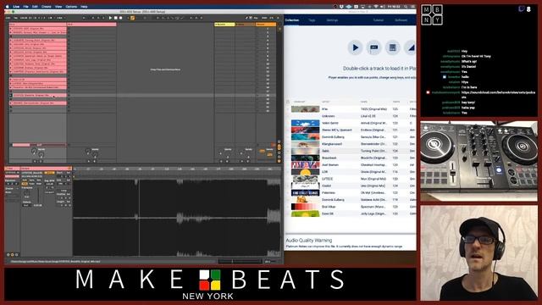Select the Klangkarussell track row
542x305 pixels.
click(351, 144)
